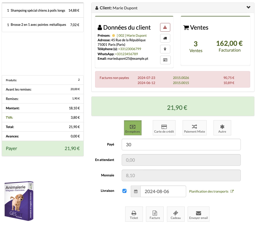Click the client ID card icon

(x=165, y=60)
